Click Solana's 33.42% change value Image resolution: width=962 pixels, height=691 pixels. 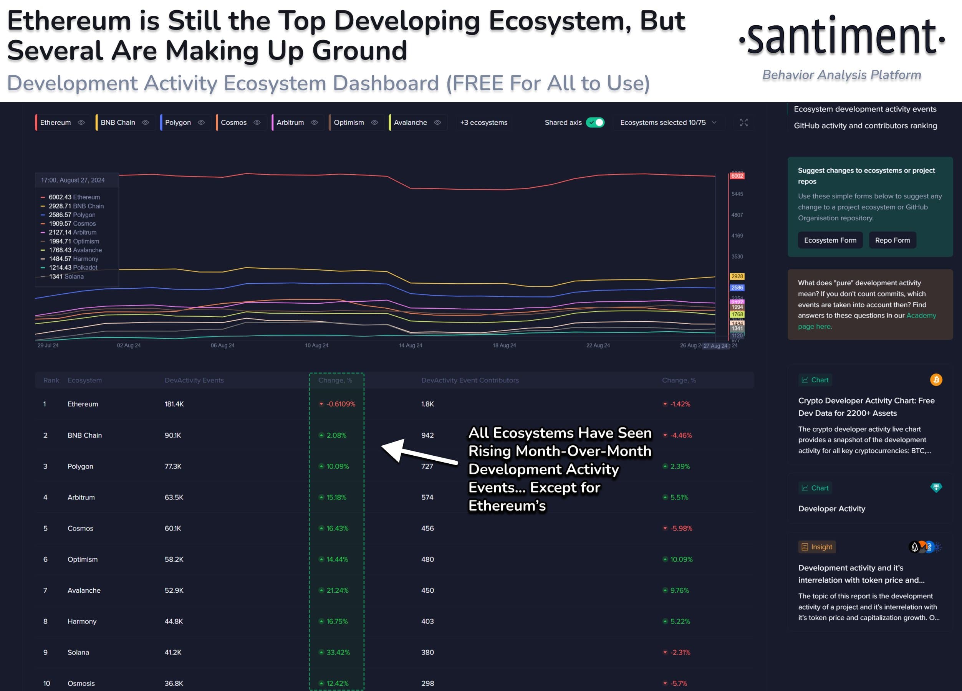[338, 652]
